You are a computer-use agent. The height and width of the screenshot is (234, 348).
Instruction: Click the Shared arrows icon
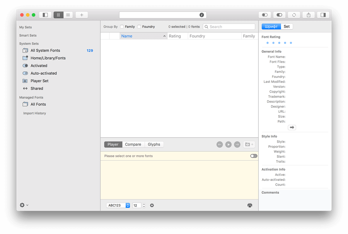25,88
